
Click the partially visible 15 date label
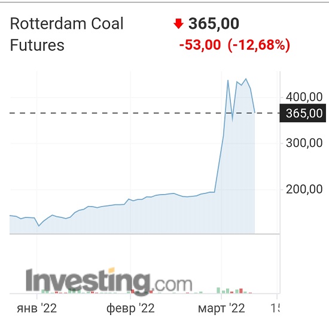(275, 308)
